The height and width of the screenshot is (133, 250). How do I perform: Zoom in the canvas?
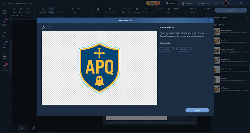[26, 128]
